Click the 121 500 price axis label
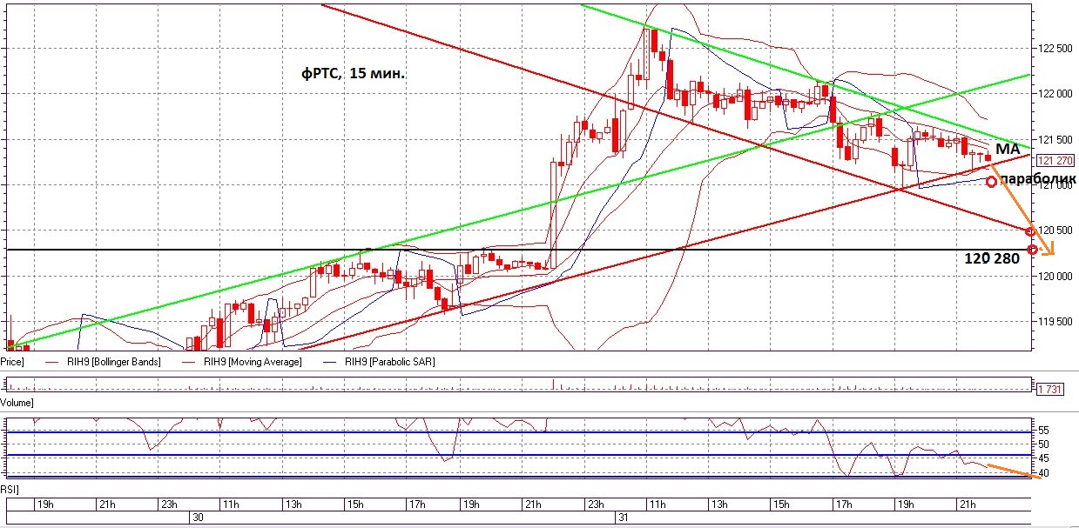This screenshot has width=1079, height=528. tap(1055, 139)
